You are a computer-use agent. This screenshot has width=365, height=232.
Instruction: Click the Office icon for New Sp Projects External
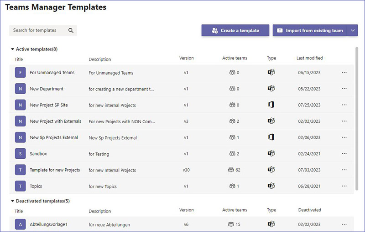271,137
